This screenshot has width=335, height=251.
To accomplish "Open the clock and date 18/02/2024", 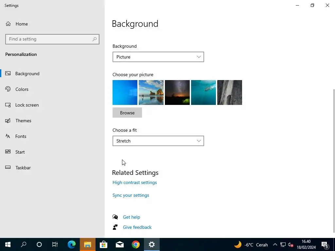I will pos(306,244).
